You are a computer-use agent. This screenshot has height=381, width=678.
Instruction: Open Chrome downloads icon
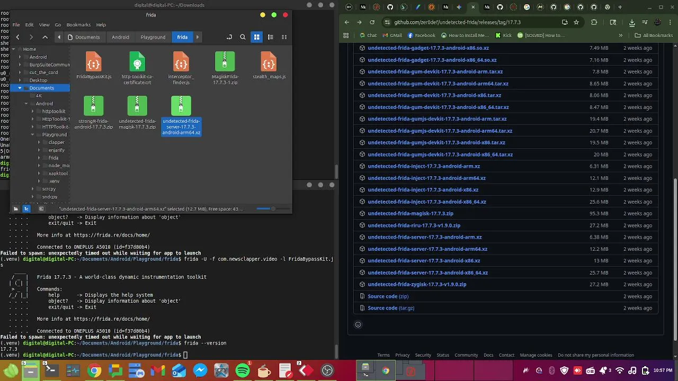tap(632, 22)
